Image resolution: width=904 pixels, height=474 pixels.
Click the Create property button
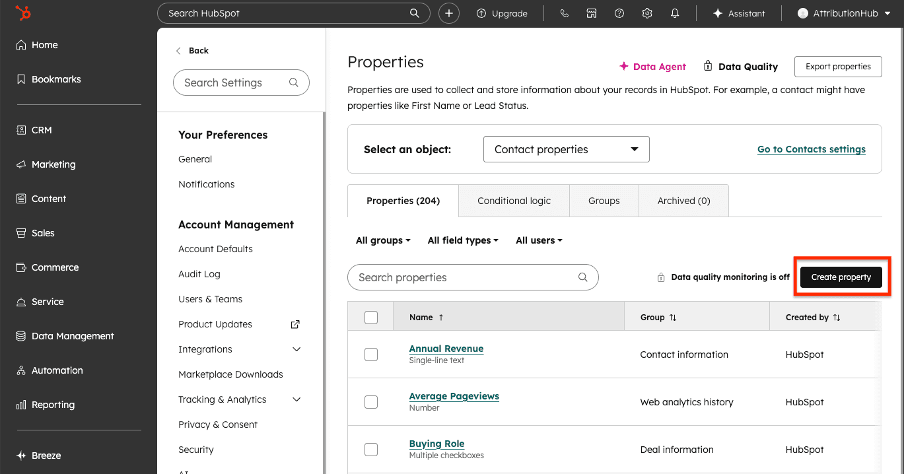coord(841,277)
